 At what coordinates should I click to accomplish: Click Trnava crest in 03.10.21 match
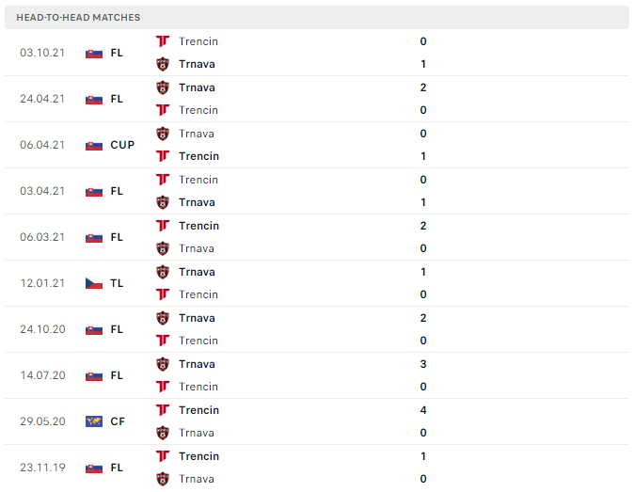[163, 64]
